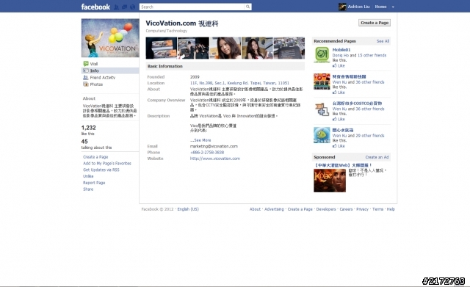Click Report Page link

tap(94, 183)
